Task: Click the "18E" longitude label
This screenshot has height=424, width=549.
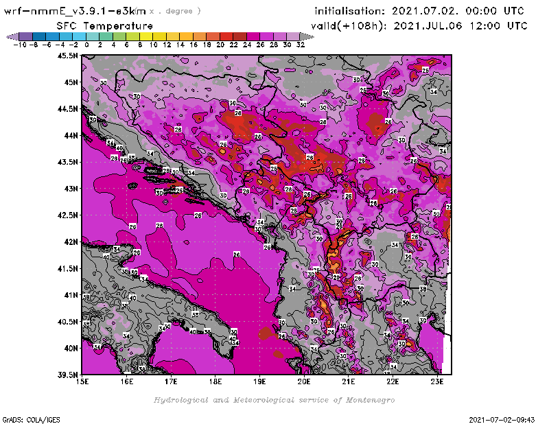Action: click(215, 381)
